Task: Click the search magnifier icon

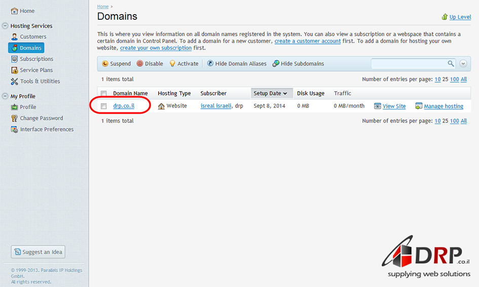Action: tap(451, 64)
